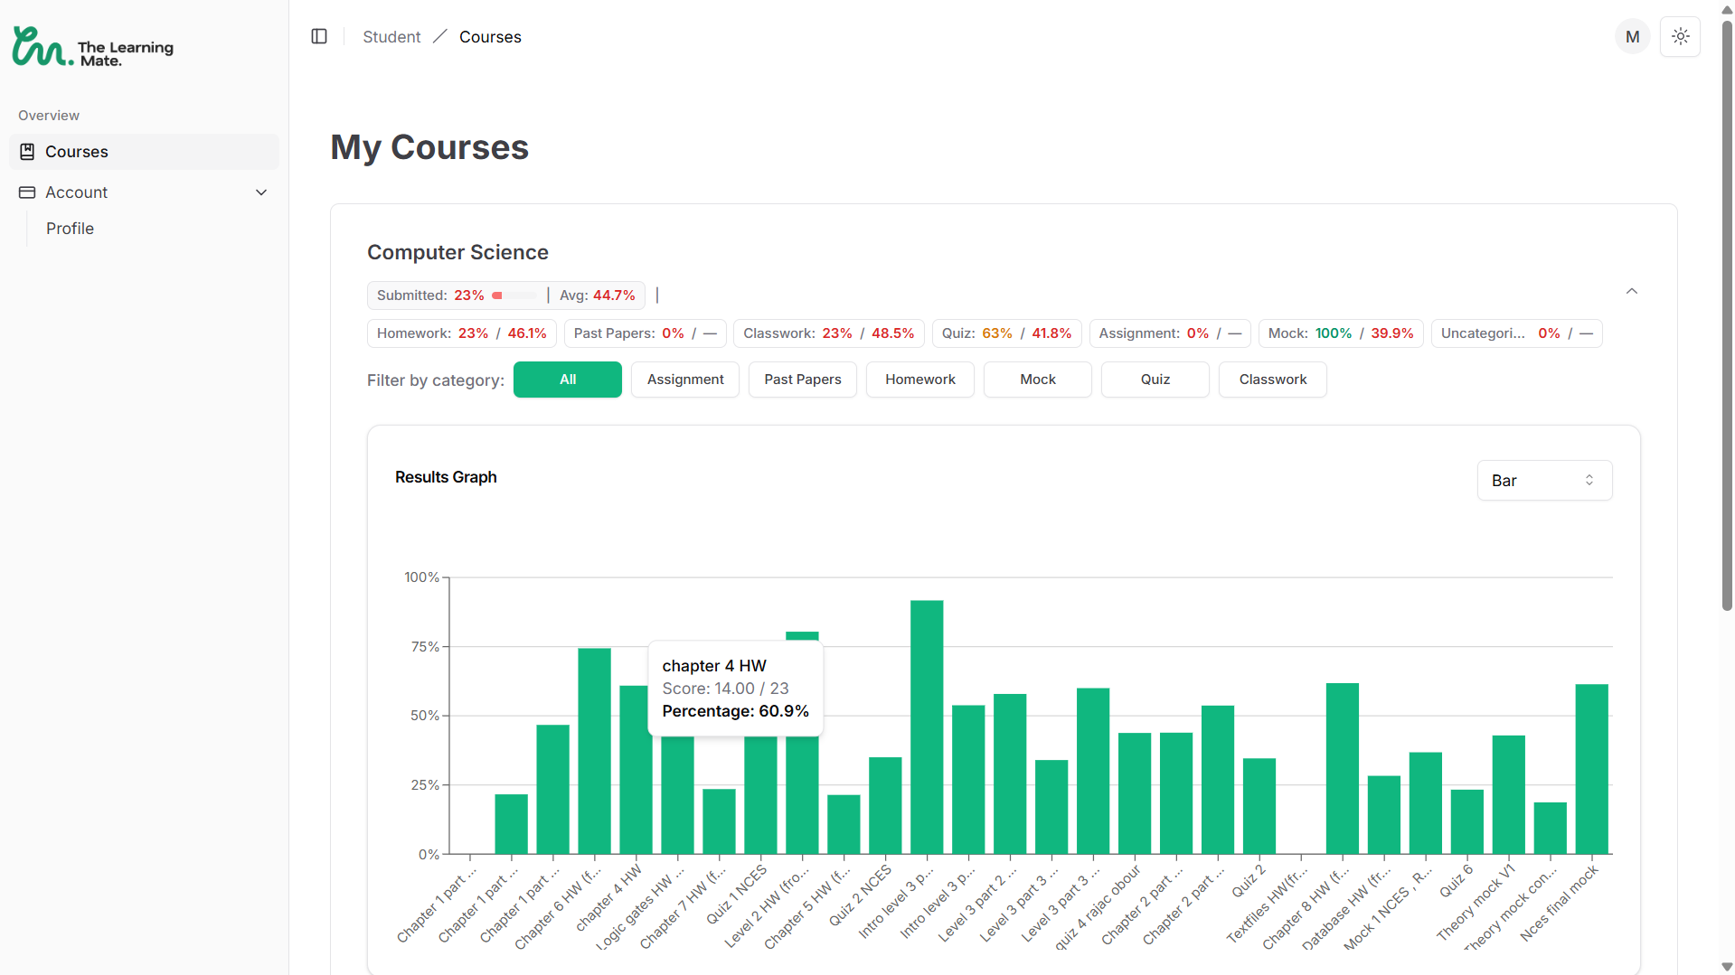Open the M user avatar menu

[x=1632, y=37]
